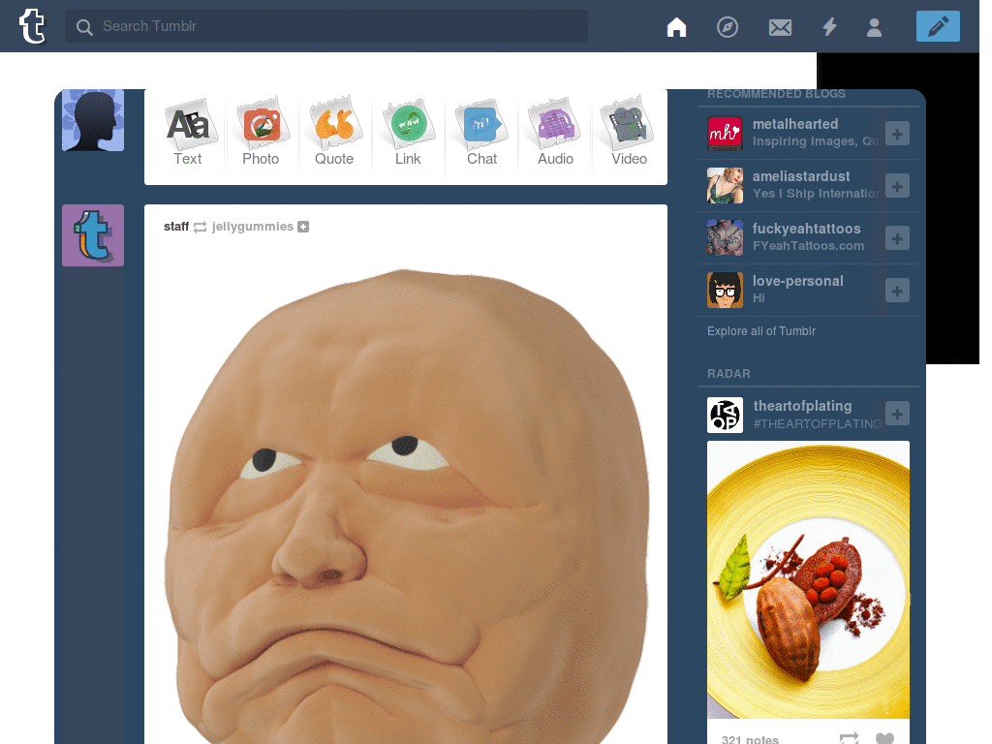Click the staff blog purple avatar

[93, 235]
